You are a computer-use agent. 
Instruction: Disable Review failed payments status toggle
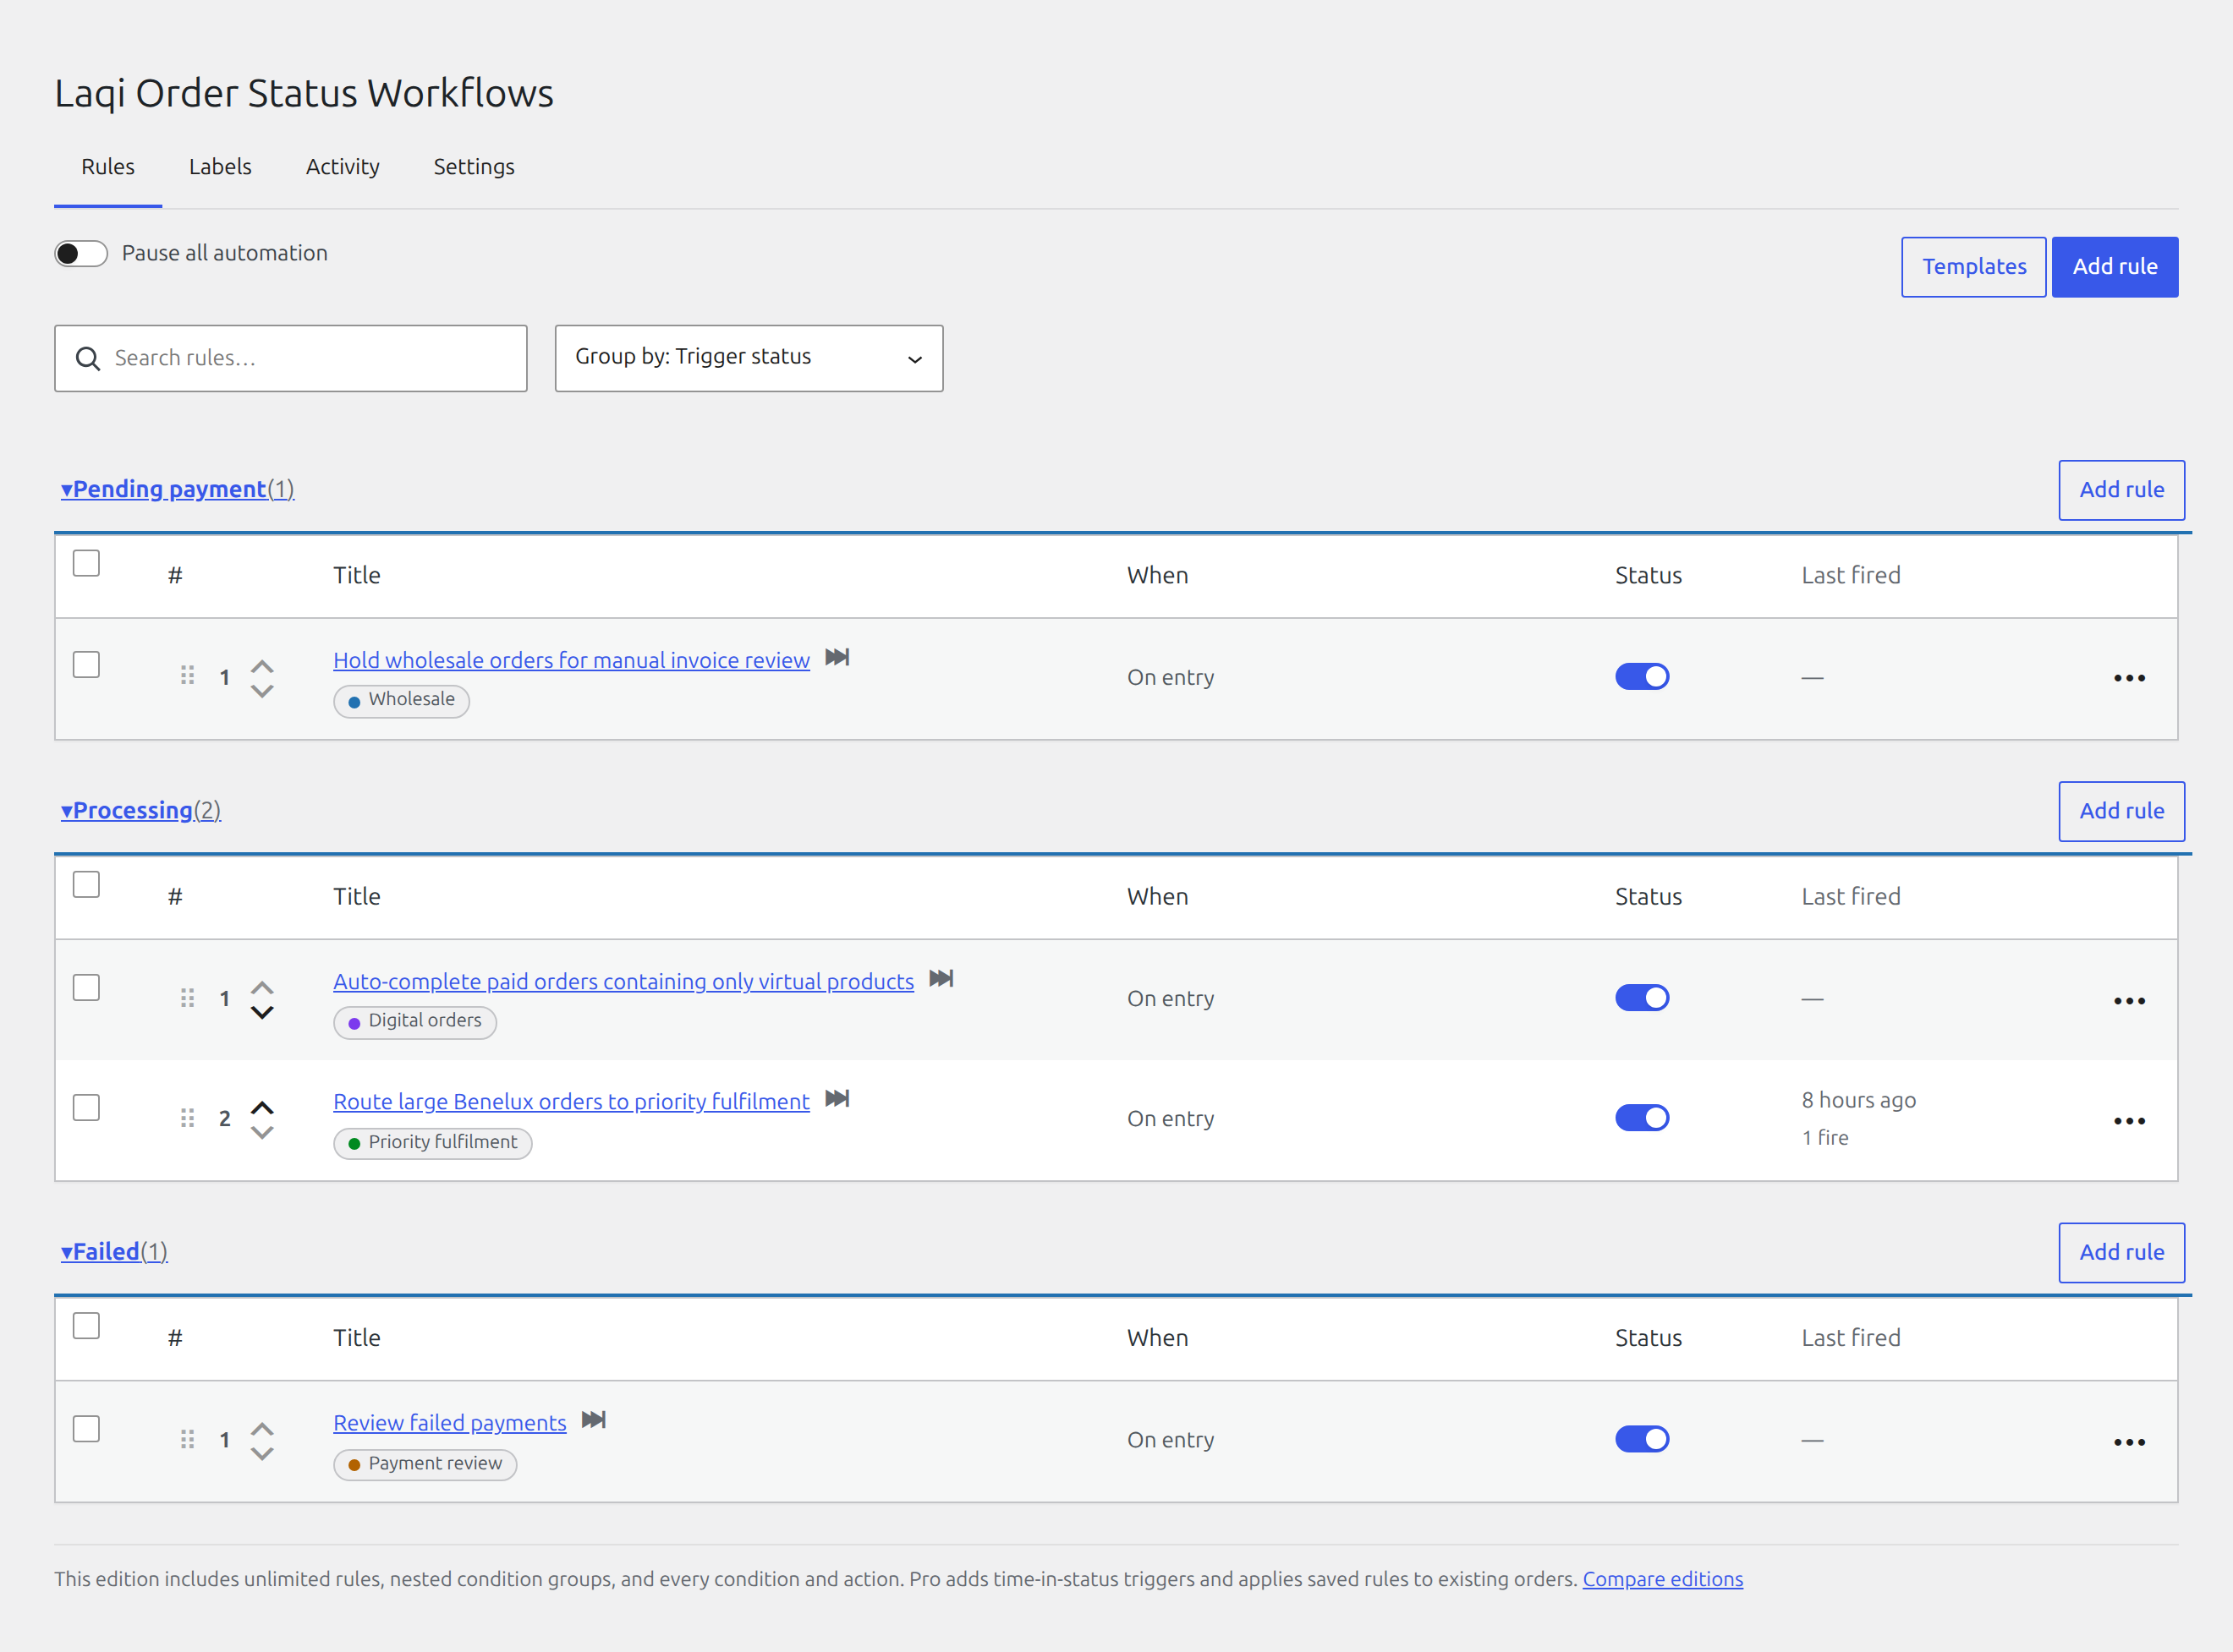[x=1642, y=1439]
